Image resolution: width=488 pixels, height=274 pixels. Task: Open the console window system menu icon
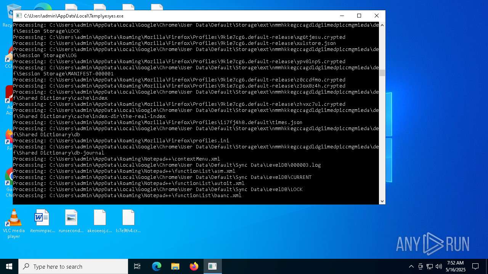pos(19,16)
